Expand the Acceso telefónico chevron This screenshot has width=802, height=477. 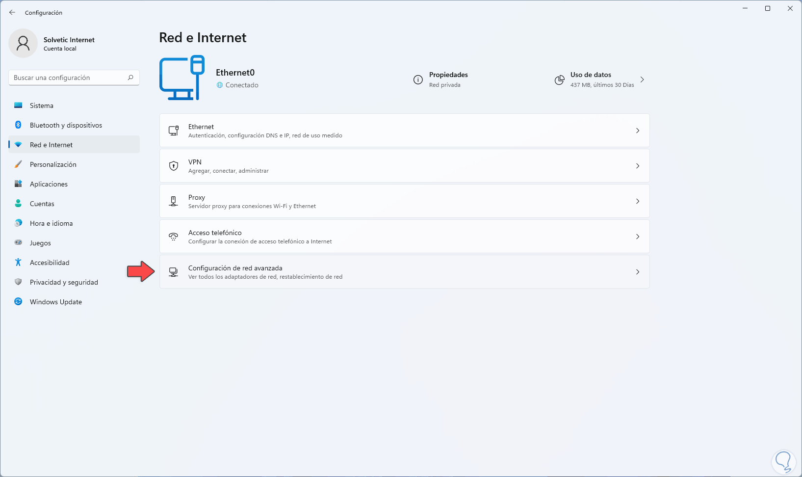pos(638,237)
